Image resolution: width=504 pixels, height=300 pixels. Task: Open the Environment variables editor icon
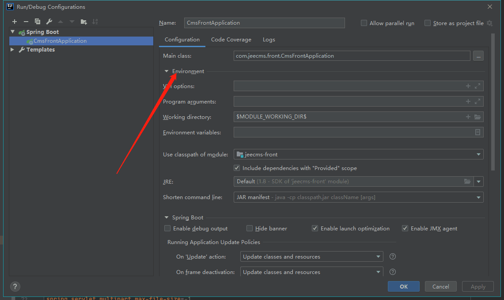click(x=477, y=132)
